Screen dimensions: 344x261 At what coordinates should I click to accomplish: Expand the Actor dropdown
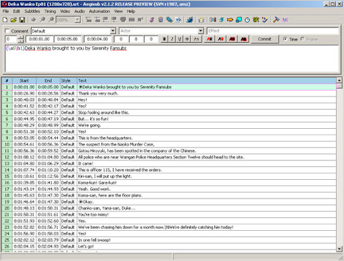201,31
